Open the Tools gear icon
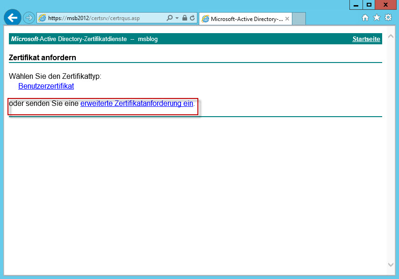Screen dimensions: 399x279 (388, 18)
